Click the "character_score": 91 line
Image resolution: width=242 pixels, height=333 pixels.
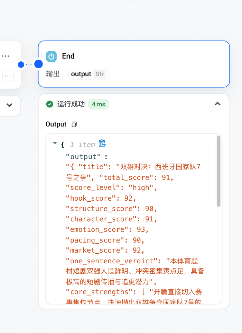coord(111,219)
